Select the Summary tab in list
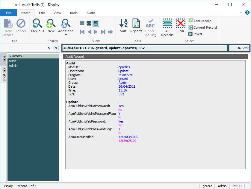The image size is (251, 189). click(x=33, y=56)
